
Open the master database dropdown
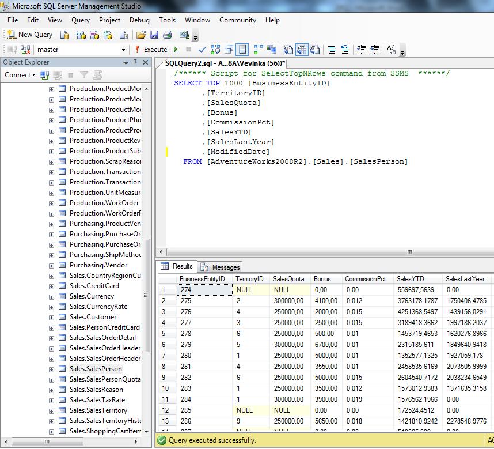(x=123, y=50)
